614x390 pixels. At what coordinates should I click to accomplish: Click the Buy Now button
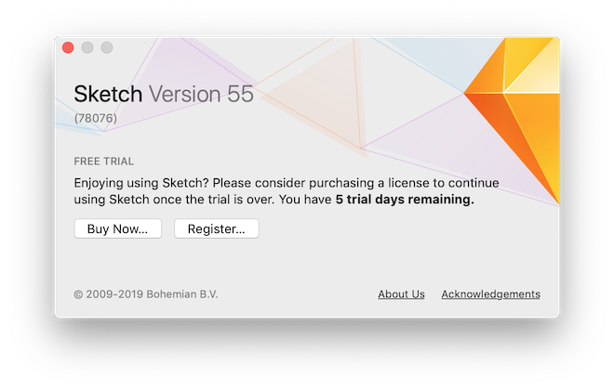(x=117, y=228)
